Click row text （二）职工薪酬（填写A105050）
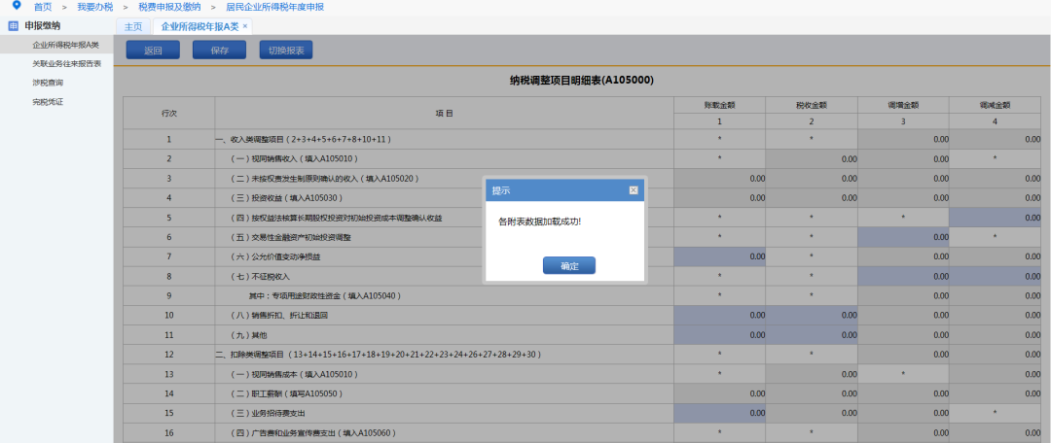This screenshot has width=1051, height=443. click(x=287, y=393)
